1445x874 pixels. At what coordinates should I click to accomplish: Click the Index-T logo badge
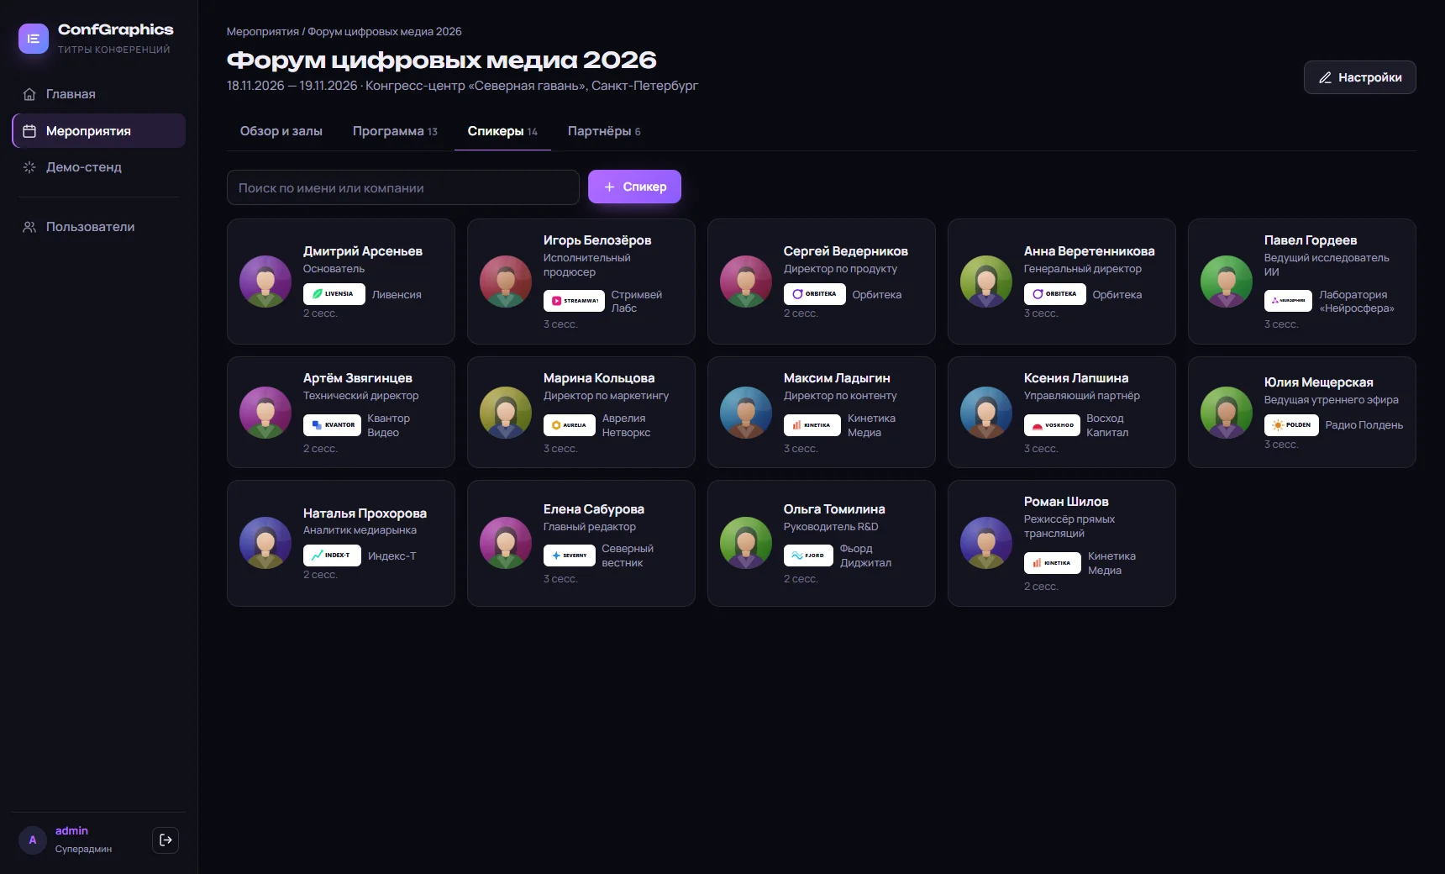pyautogui.click(x=332, y=555)
